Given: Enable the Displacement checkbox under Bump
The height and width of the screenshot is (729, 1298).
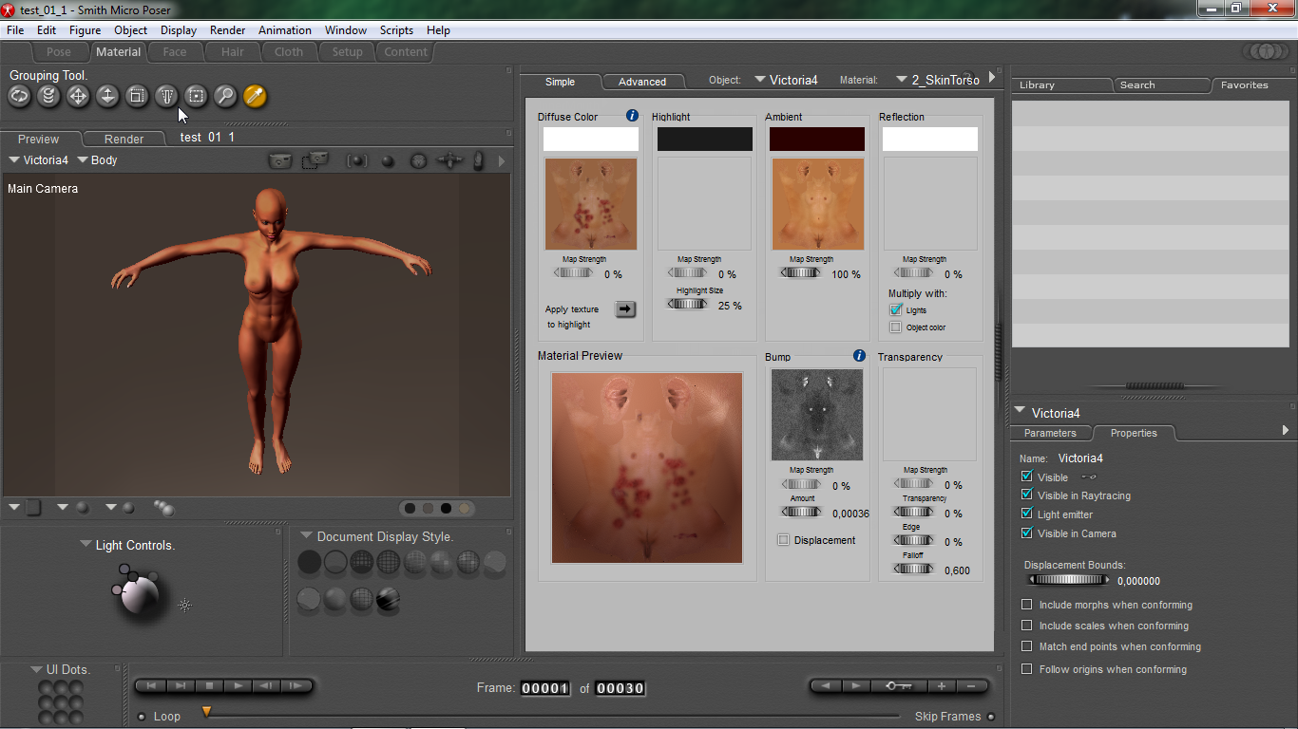Looking at the screenshot, I should [783, 540].
